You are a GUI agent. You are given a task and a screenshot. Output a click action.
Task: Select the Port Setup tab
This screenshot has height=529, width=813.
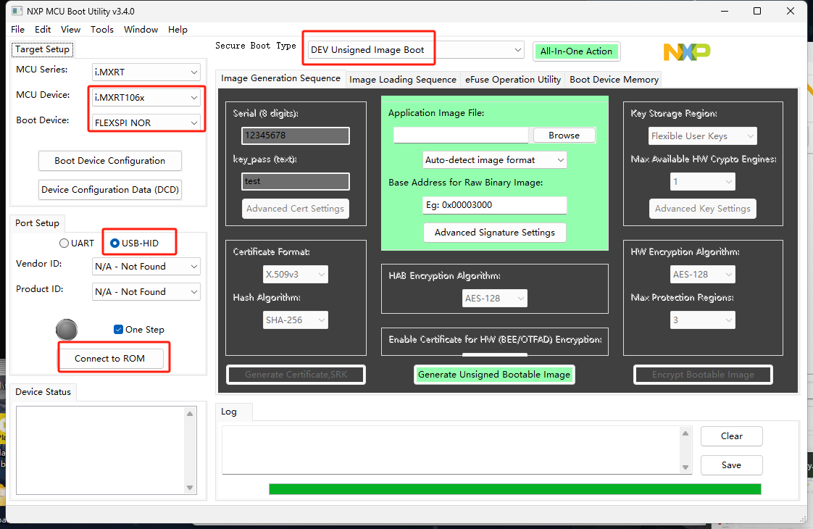[x=38, y=223]
